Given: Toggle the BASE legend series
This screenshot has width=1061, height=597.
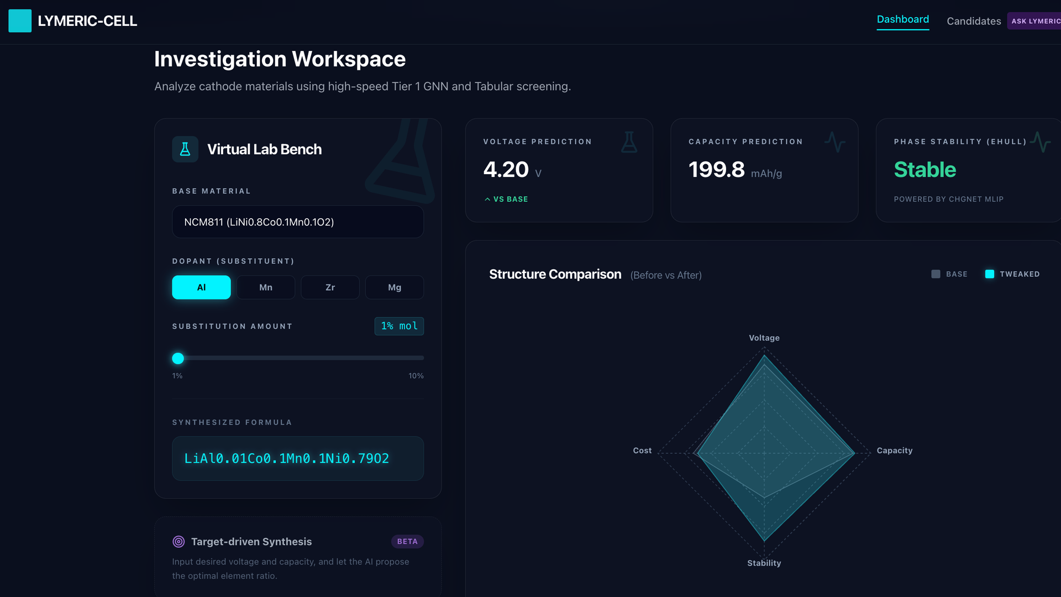Looking at the screenshot, I should (949, 274).
